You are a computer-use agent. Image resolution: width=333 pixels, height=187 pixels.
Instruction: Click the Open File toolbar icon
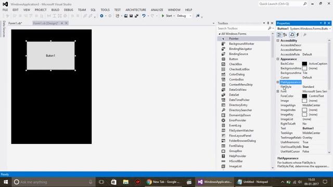(x=126, y=16)
